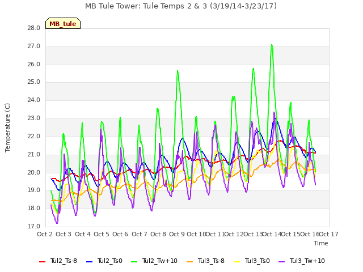The height and width of the screenshot is (272, 363).
Task: Click the Oct 7 x-axis label
Action: [x=140, y=234]
